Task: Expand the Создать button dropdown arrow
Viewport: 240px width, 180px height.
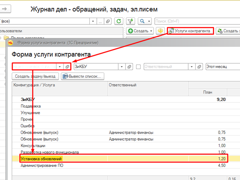Action: click(x=151, y=31)
